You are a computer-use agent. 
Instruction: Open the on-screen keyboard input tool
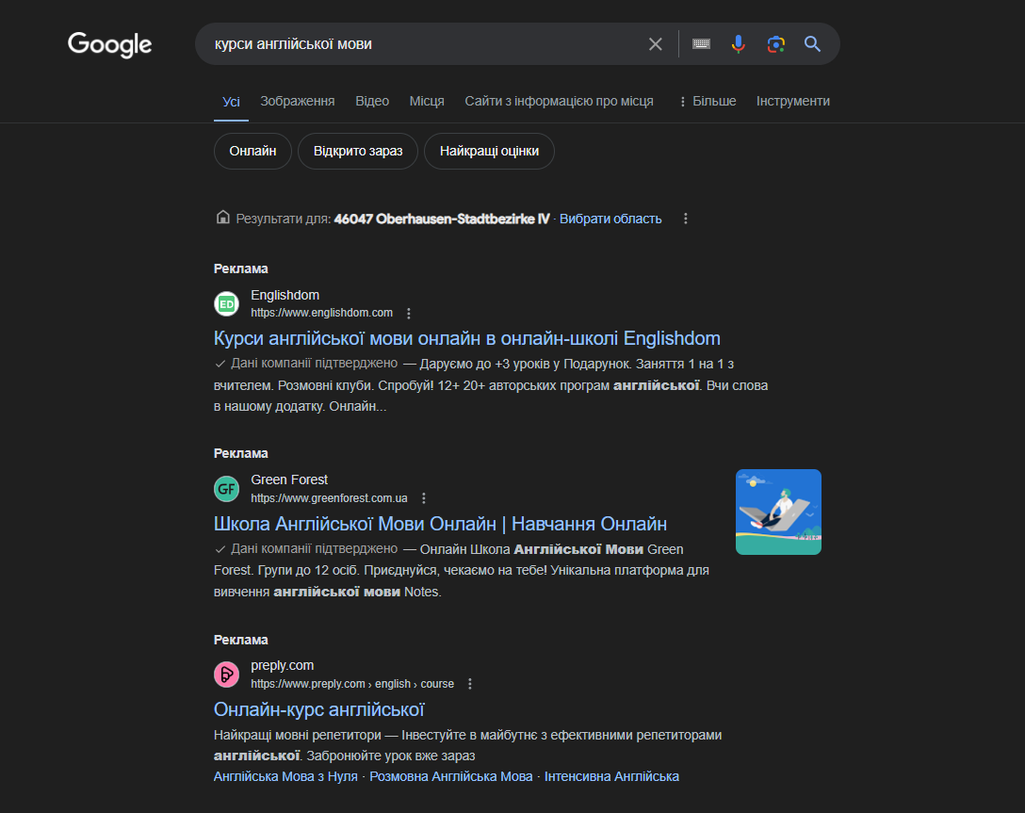[702, 43]
